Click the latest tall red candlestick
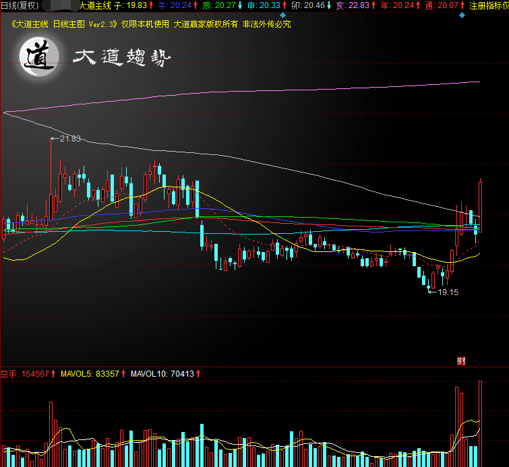Screen dimensions: 509x467 pos(481,206)
